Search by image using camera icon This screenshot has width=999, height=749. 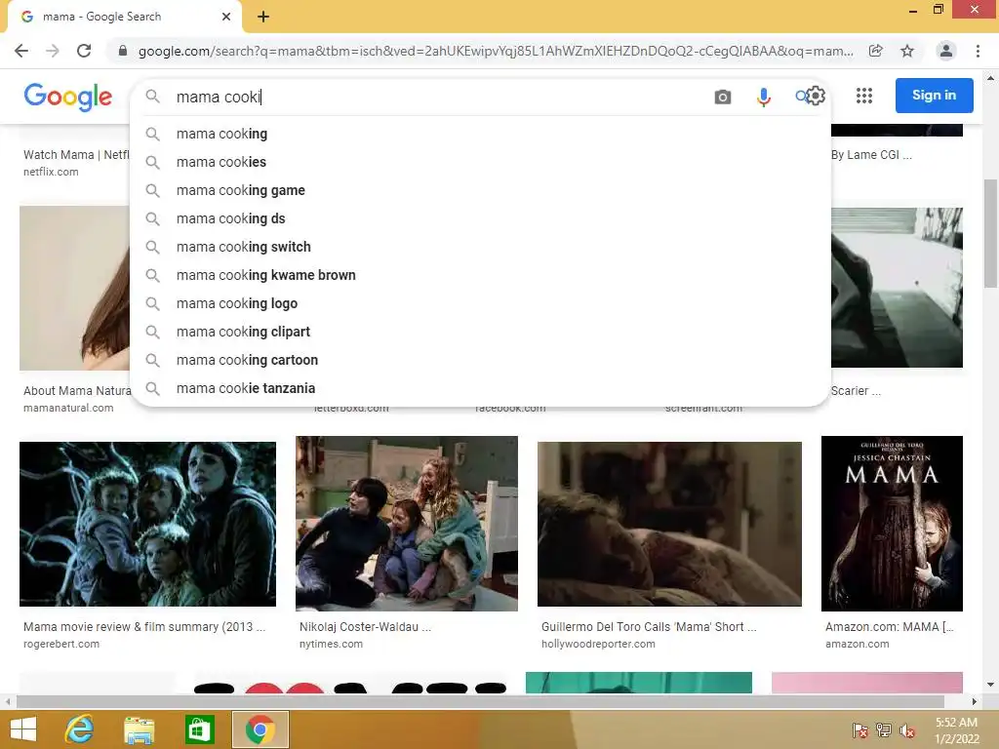[723, 97]
